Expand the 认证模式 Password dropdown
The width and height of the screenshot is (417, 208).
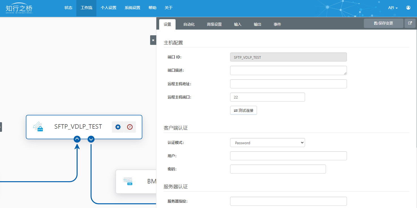click(267, 143)
